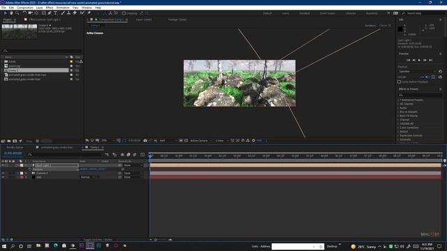Open the Animation menu
Image resolution: width=447 pixels, height=251 pixels.
63,8
